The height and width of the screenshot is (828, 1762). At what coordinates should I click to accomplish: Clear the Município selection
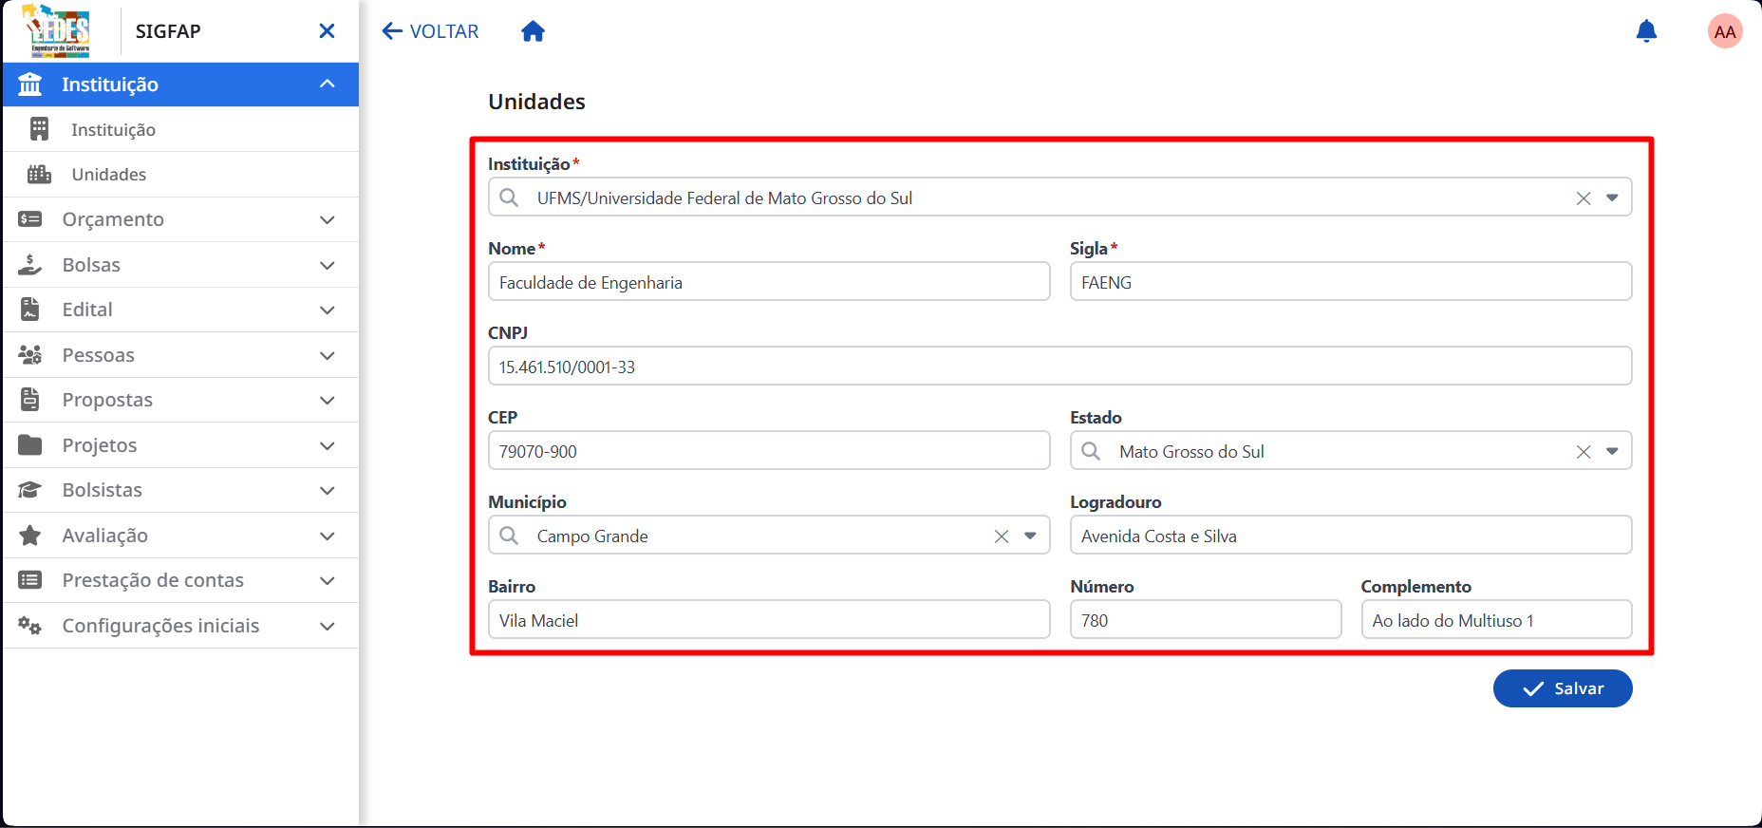click(1002, 536)
